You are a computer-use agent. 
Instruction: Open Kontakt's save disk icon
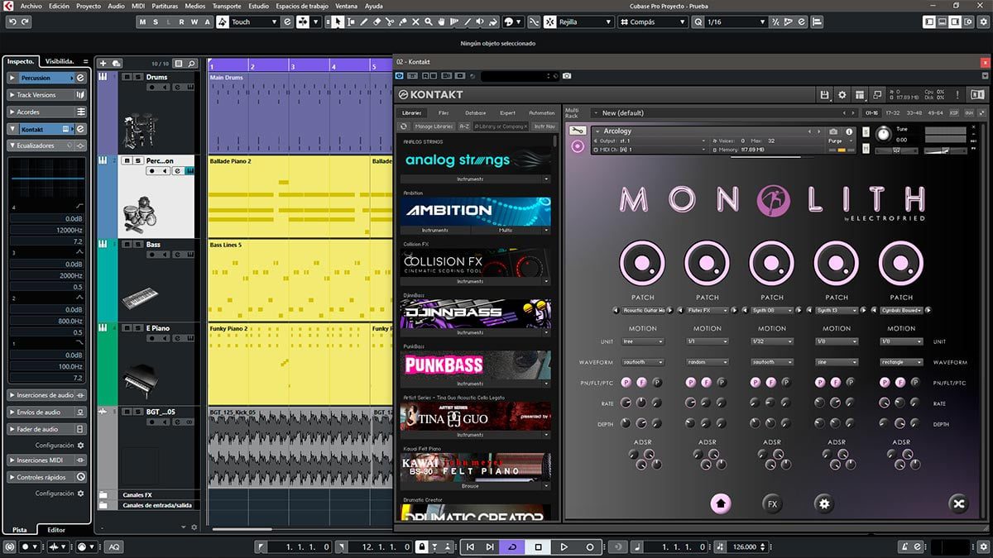point(825,95)
